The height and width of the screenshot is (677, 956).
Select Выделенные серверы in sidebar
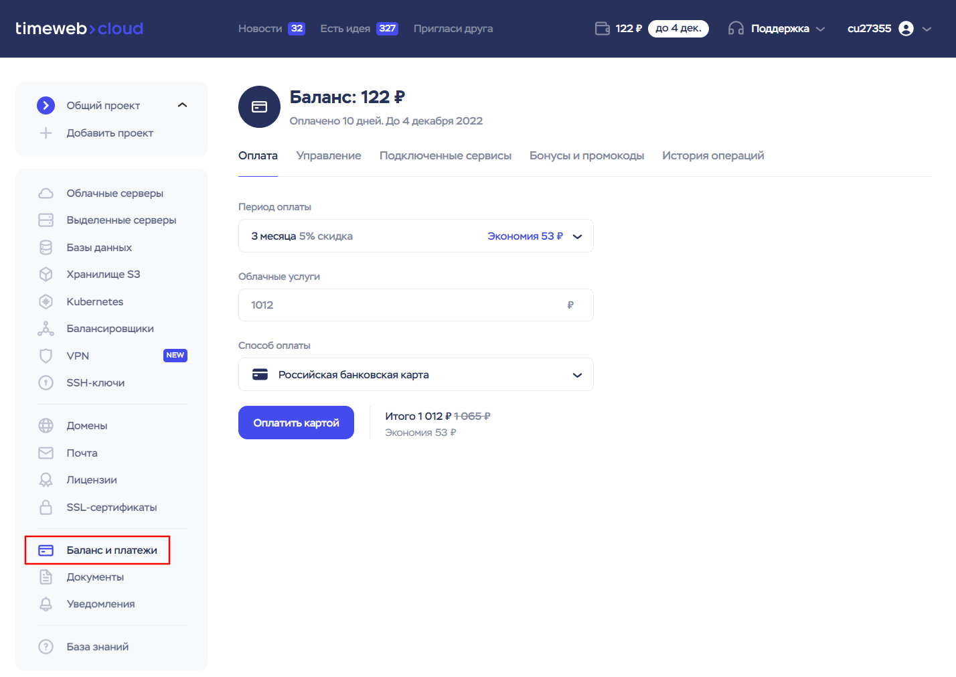[x=121, y=220]
